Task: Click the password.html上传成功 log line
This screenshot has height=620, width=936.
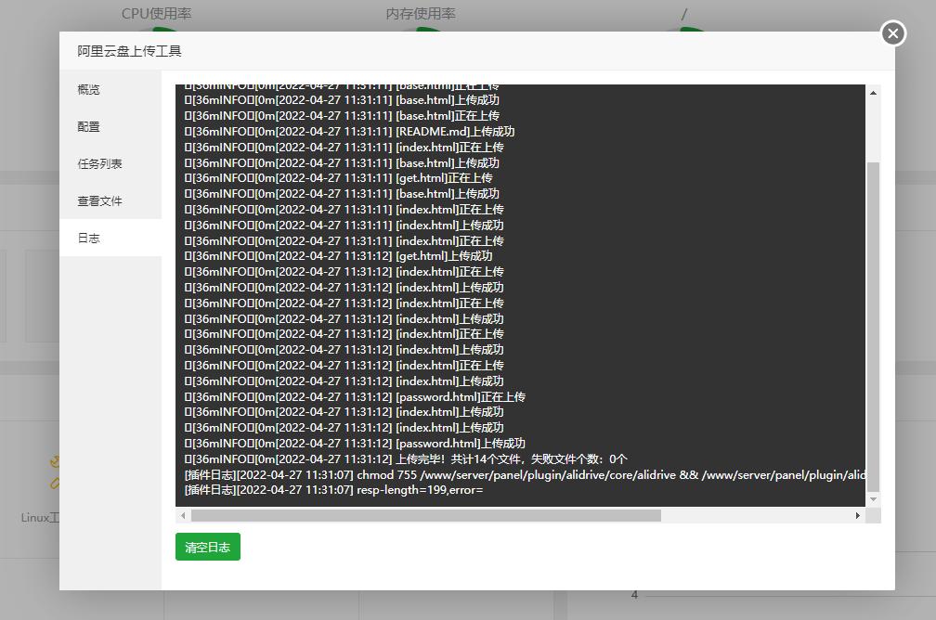Action: coord(355,444)
